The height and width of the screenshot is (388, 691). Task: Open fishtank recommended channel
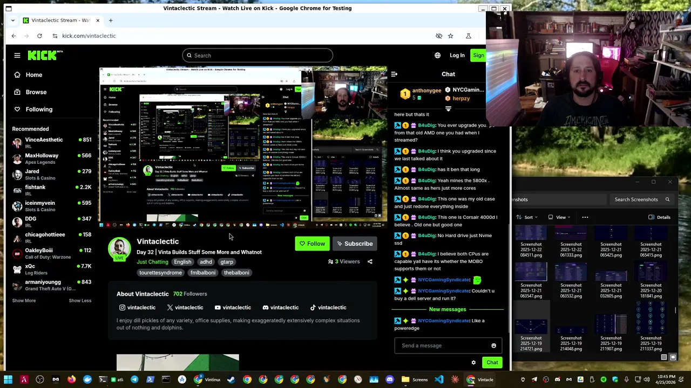[x=52, y=190]
